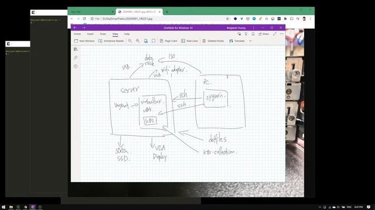Open the recent notes clock icon
Screen dimensions: 375x210
(76, 66)
